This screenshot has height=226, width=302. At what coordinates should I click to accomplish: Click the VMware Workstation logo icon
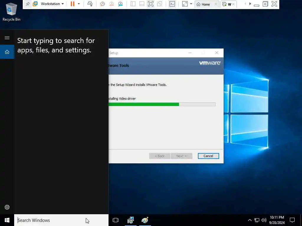[35, 4]
